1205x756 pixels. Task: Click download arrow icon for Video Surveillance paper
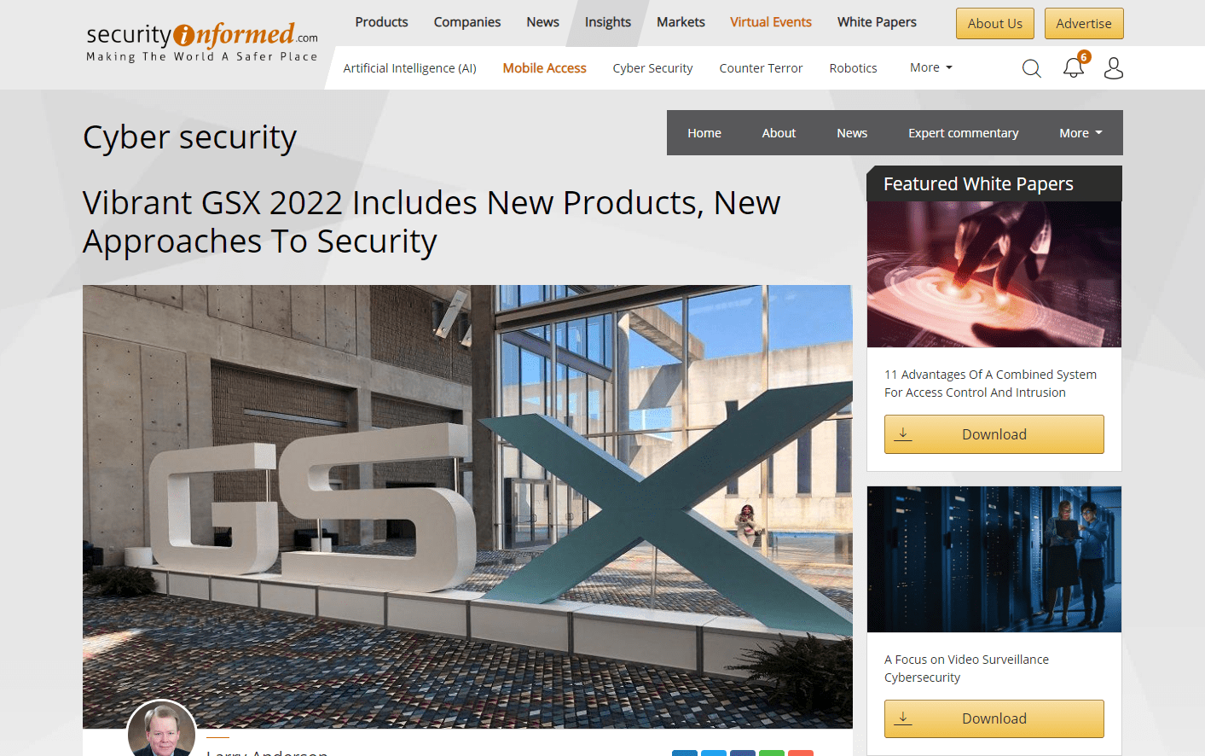[903, 718]
